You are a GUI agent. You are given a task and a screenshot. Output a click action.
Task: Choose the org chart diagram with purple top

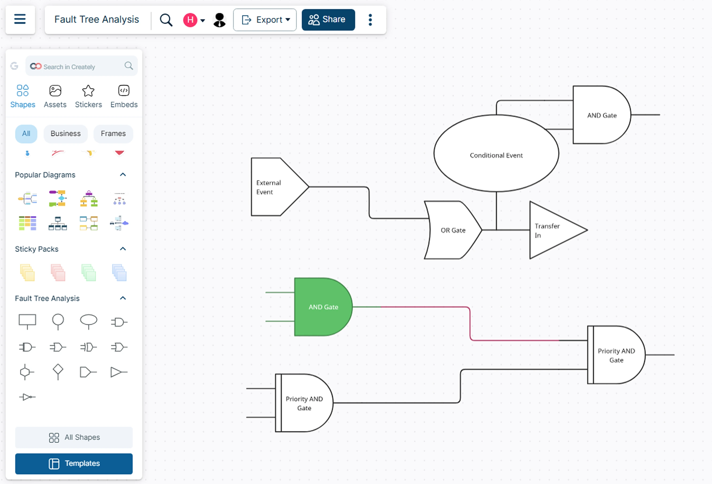click(89, 198)
